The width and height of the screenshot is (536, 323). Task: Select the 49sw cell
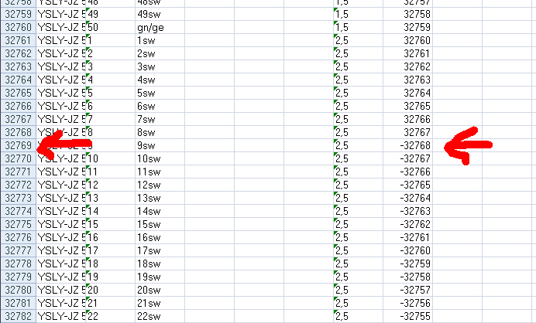(160, 14)
